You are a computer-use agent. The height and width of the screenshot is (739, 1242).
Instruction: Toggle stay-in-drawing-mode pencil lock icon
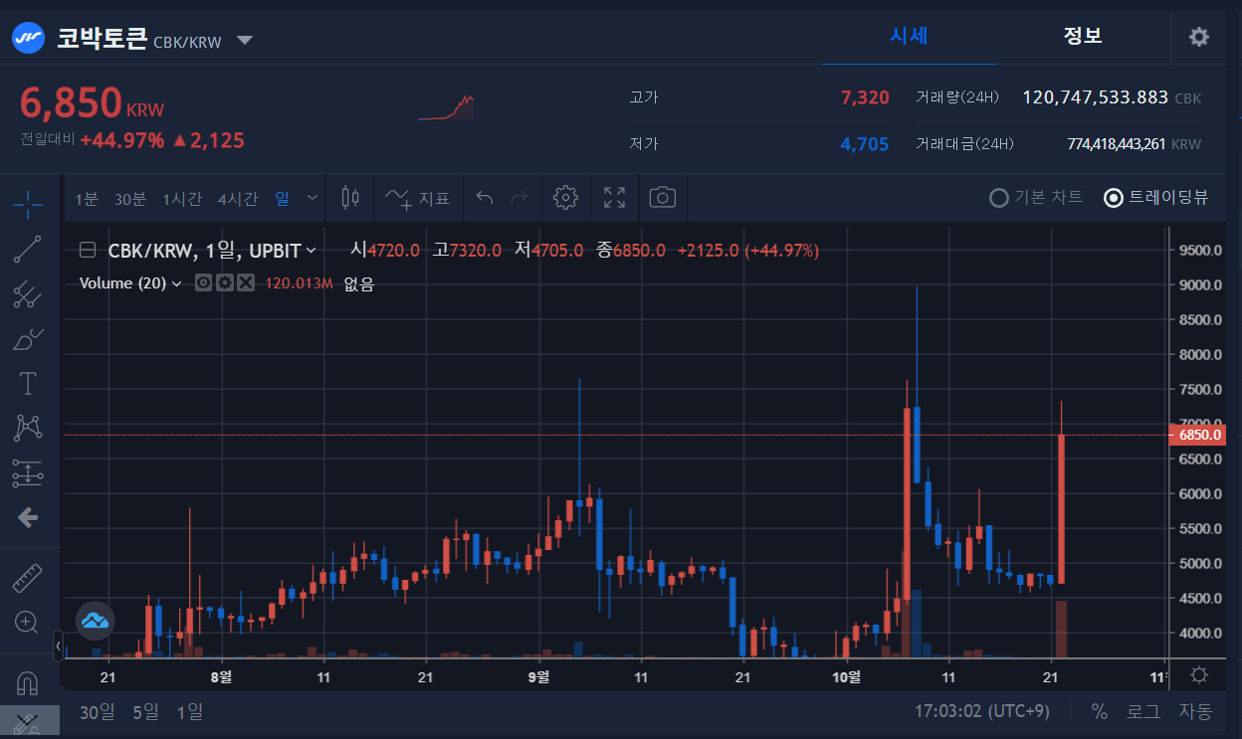tap(28, 725)
